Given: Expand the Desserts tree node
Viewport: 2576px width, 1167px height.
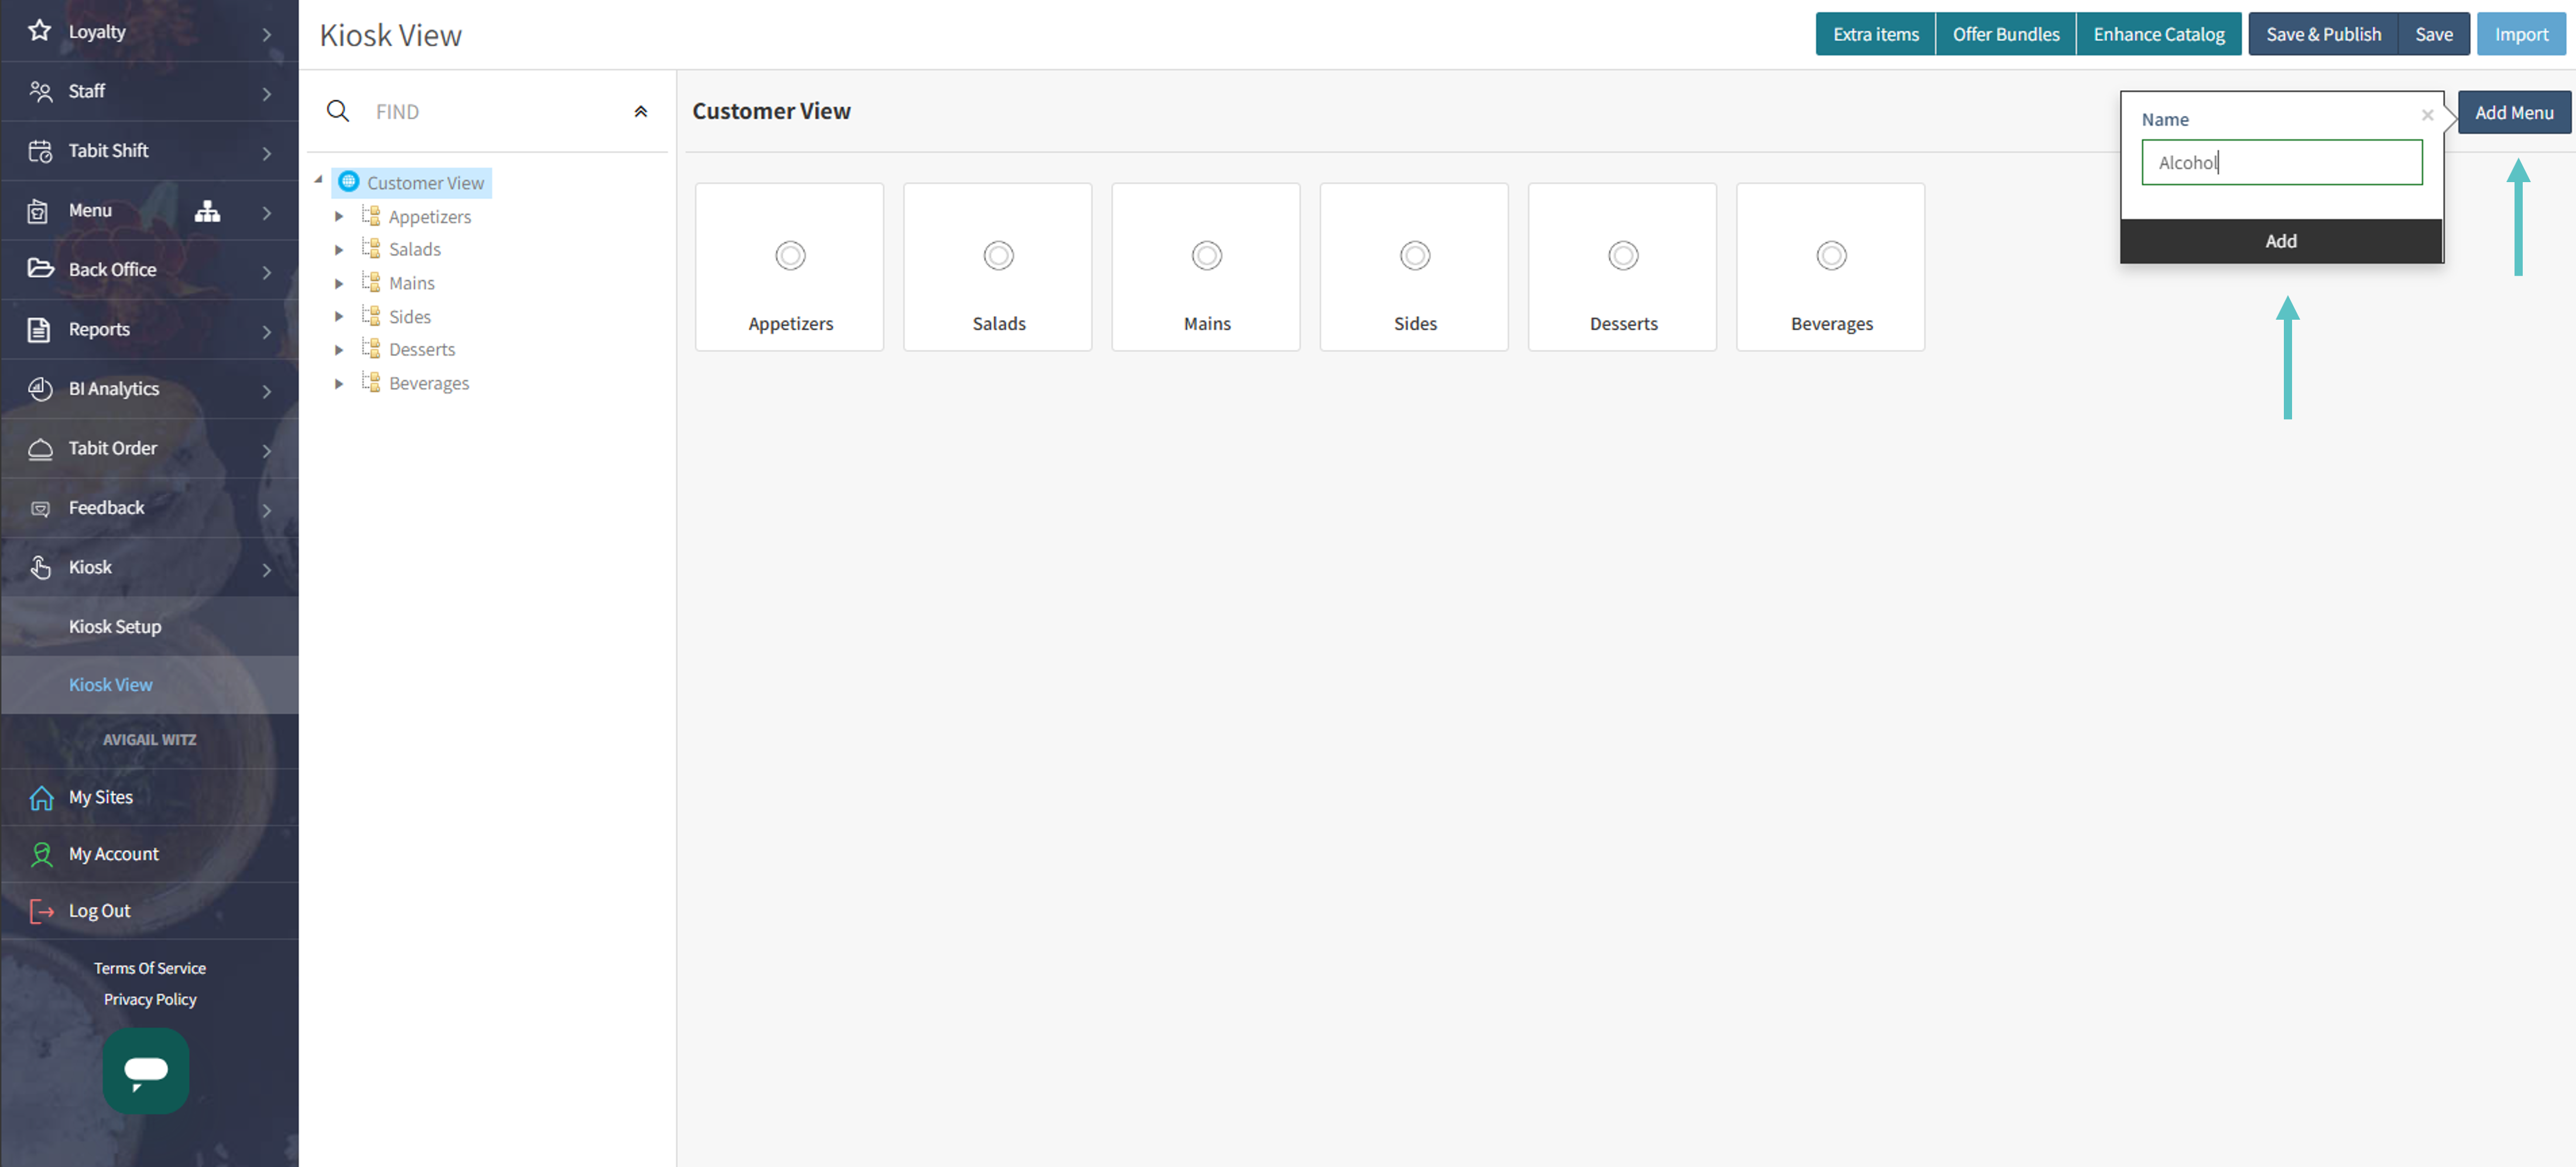Looking at the screenshot, I should [339, 350].
